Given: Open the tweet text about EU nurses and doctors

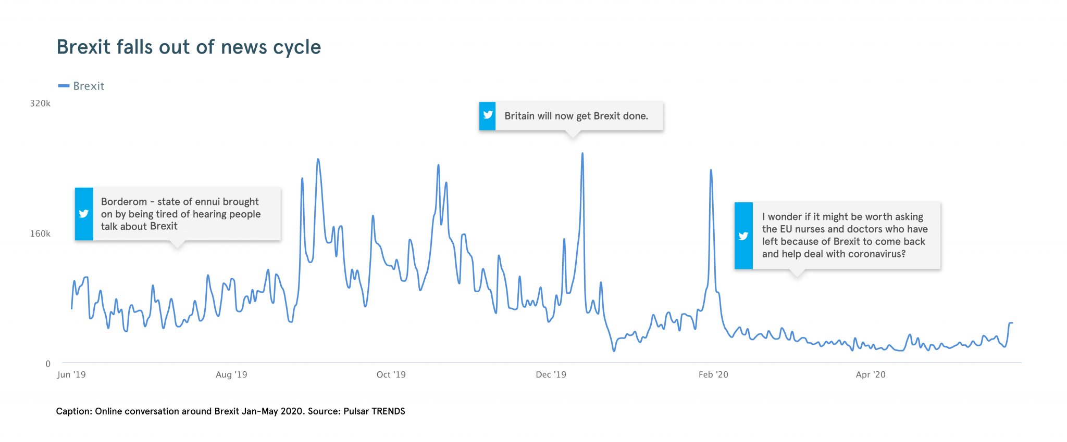Looking at the screenshot, I should [x=845, y=235].
